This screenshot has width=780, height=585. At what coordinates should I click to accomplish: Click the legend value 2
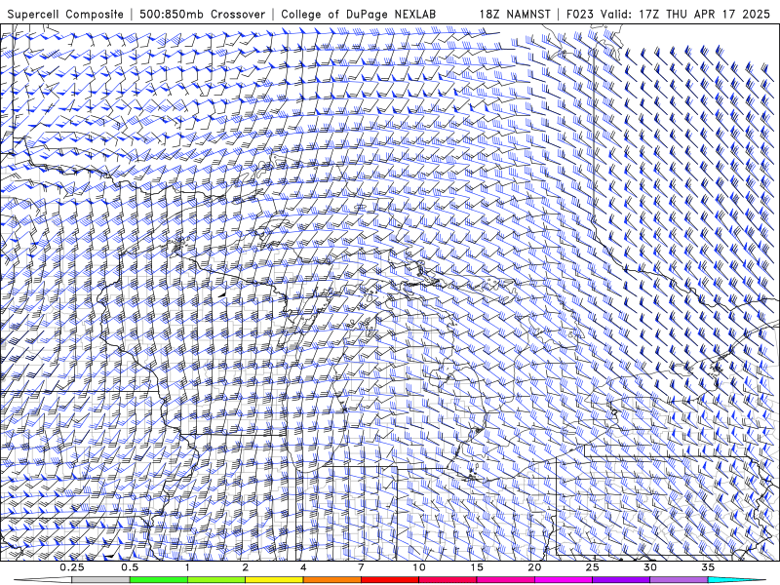point(246,567)
